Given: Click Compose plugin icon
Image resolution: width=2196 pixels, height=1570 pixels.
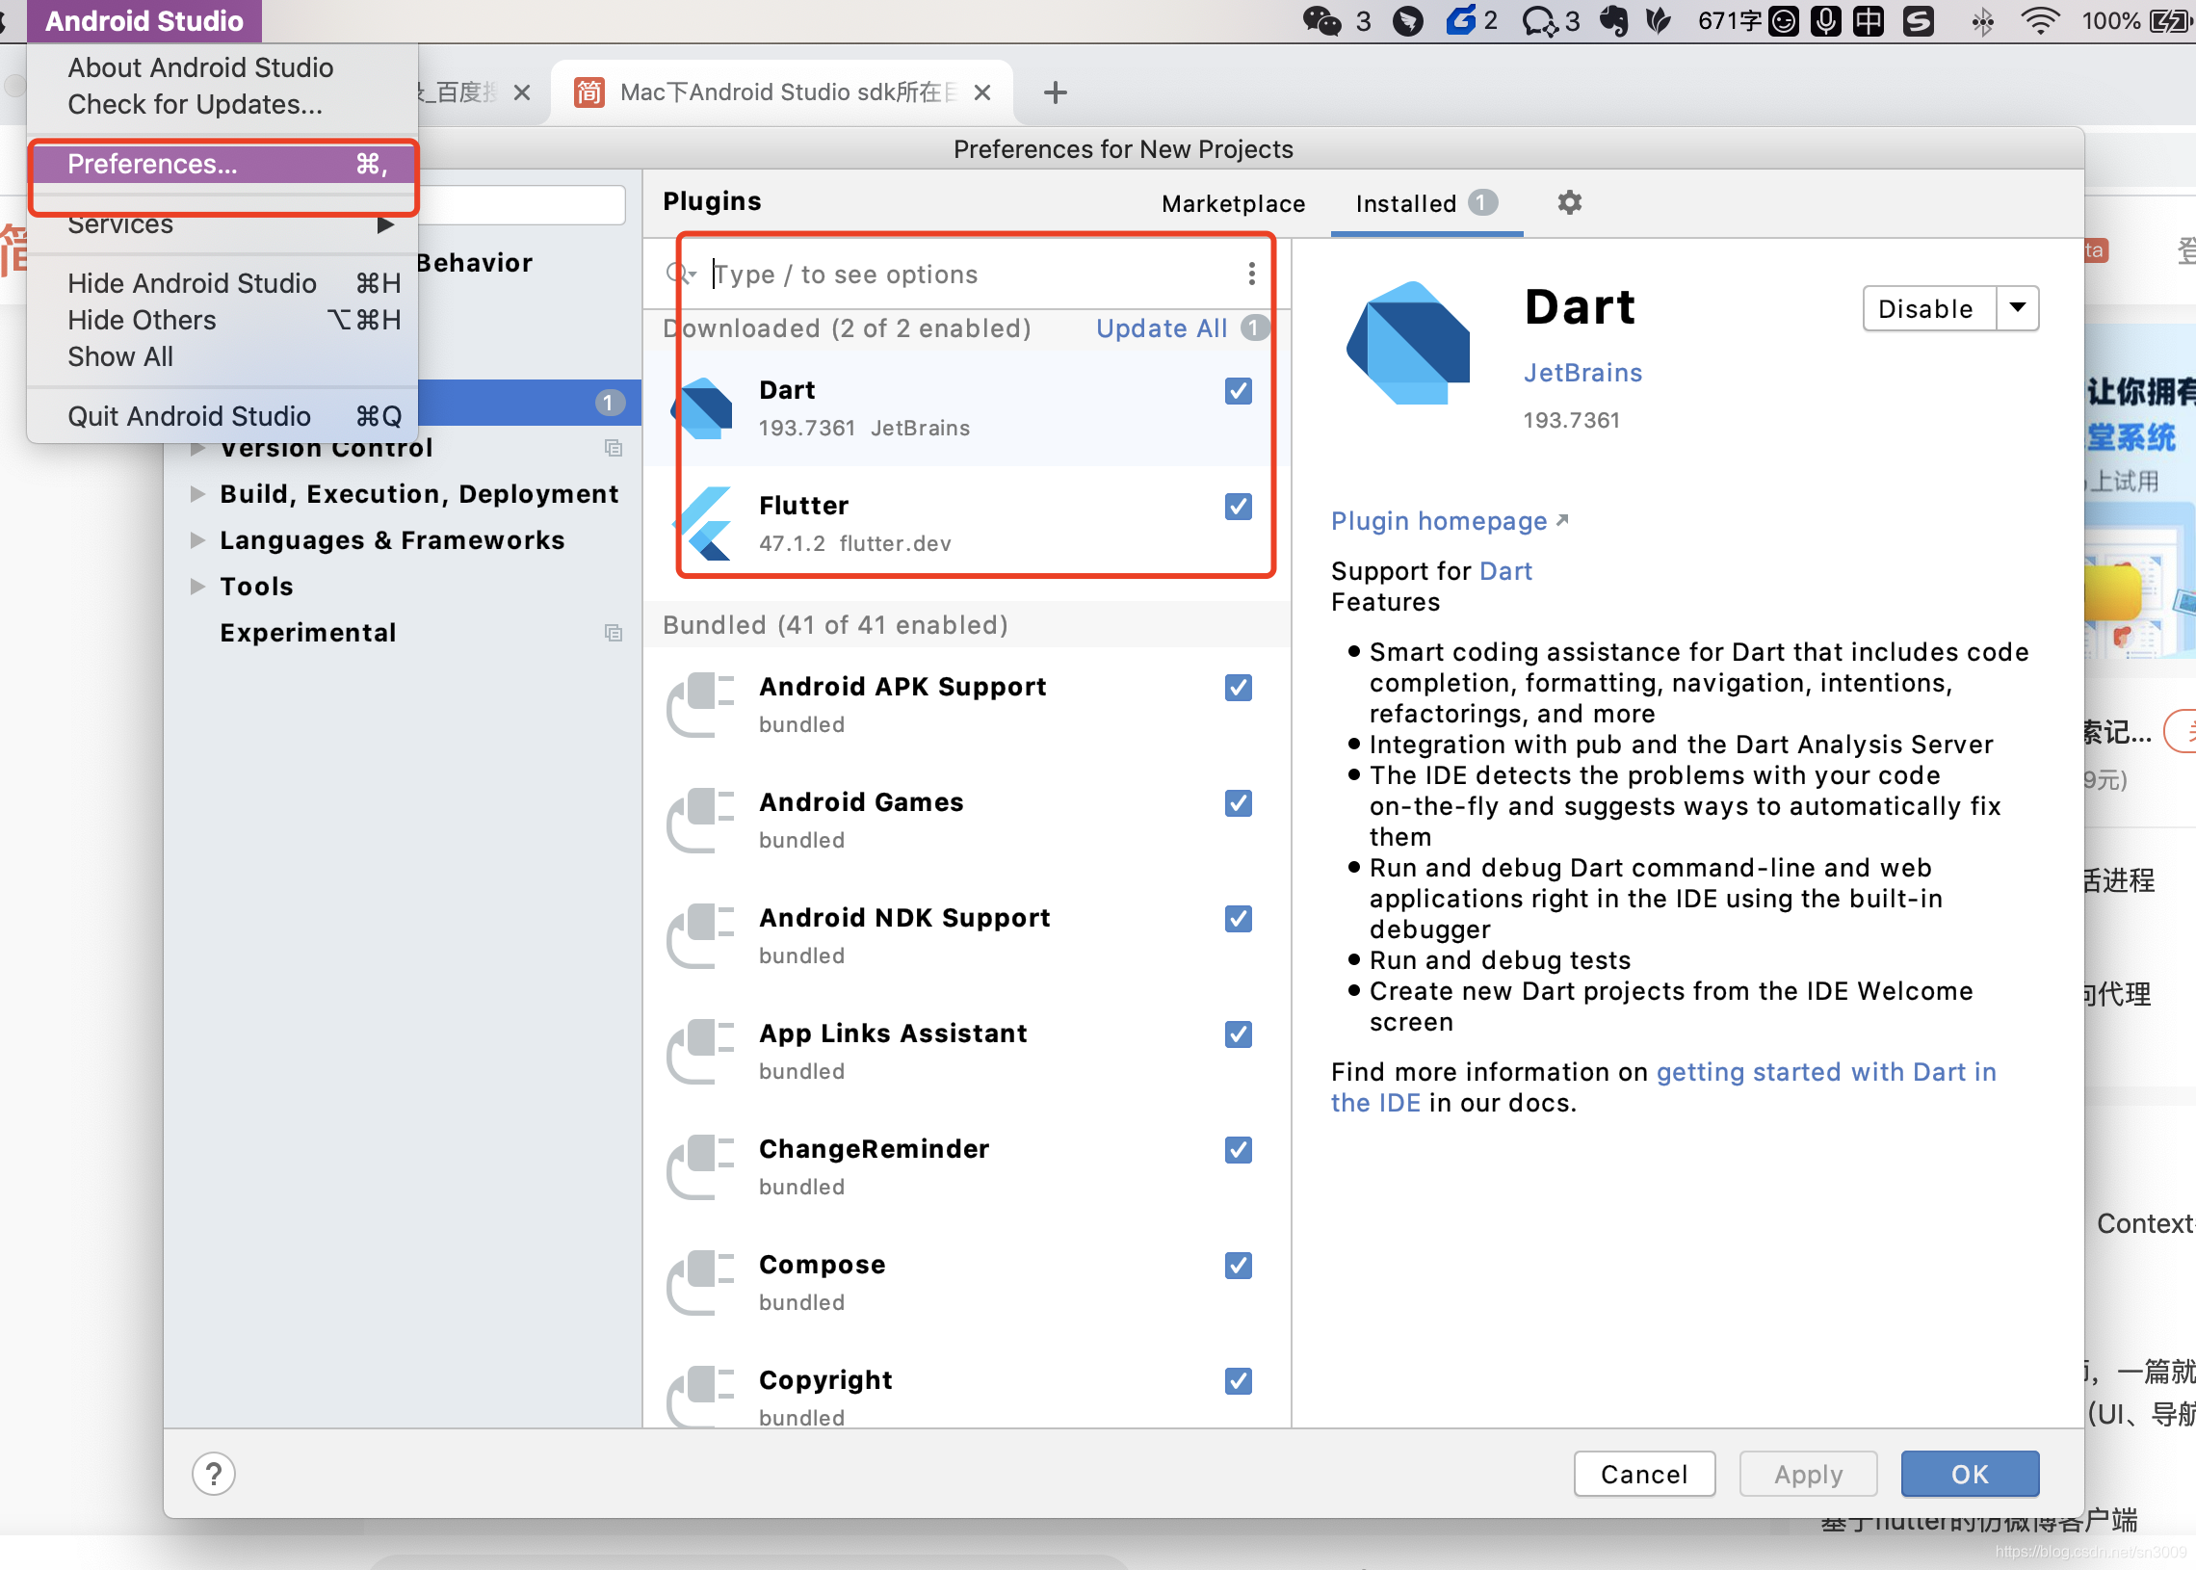Looking at the screenshot, I should [x=702, y=1282].
